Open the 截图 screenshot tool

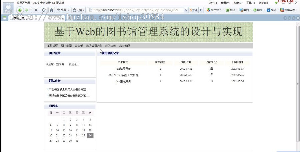244,10
